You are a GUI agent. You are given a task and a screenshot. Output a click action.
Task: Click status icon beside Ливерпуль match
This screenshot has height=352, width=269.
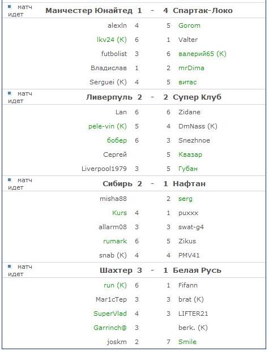pos(10,93)
